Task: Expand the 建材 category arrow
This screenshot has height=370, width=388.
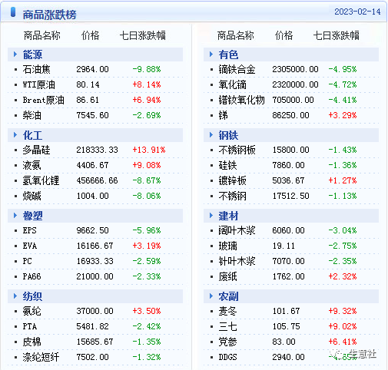Action: [x=211, y=216]
